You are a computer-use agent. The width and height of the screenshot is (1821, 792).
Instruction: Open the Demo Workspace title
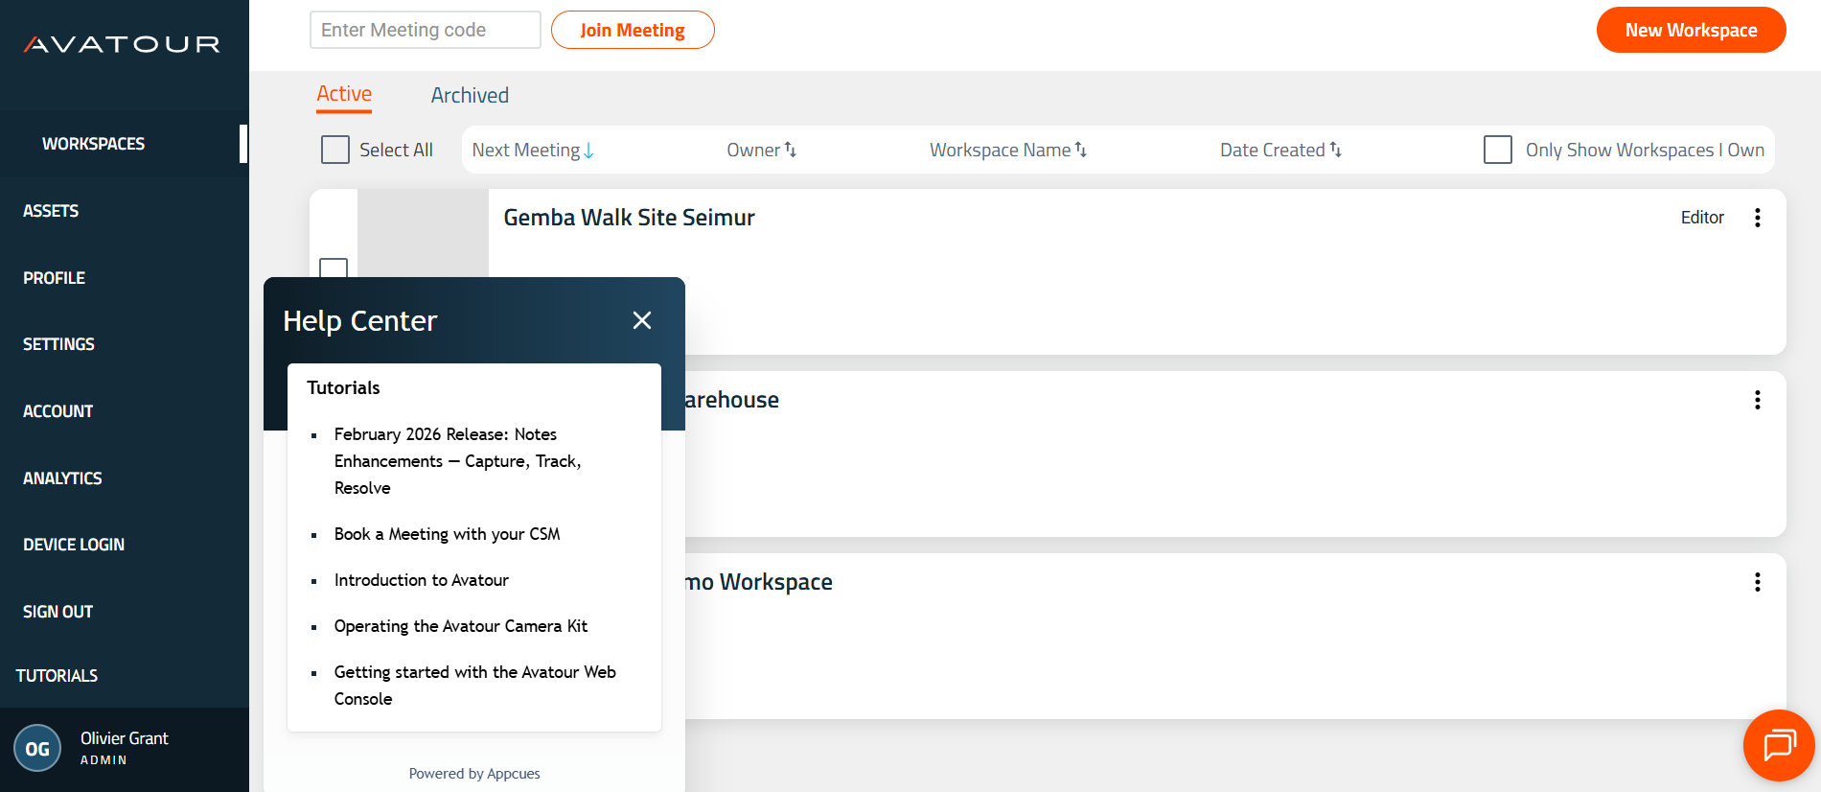(x=759, y=582)
